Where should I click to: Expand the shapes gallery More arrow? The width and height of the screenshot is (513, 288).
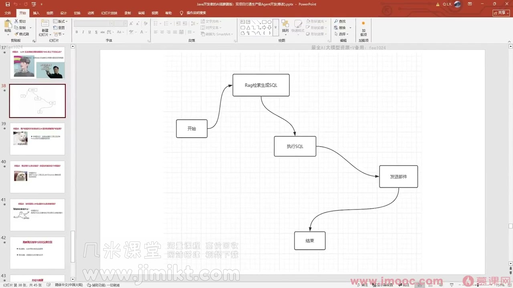pos(275,28)
